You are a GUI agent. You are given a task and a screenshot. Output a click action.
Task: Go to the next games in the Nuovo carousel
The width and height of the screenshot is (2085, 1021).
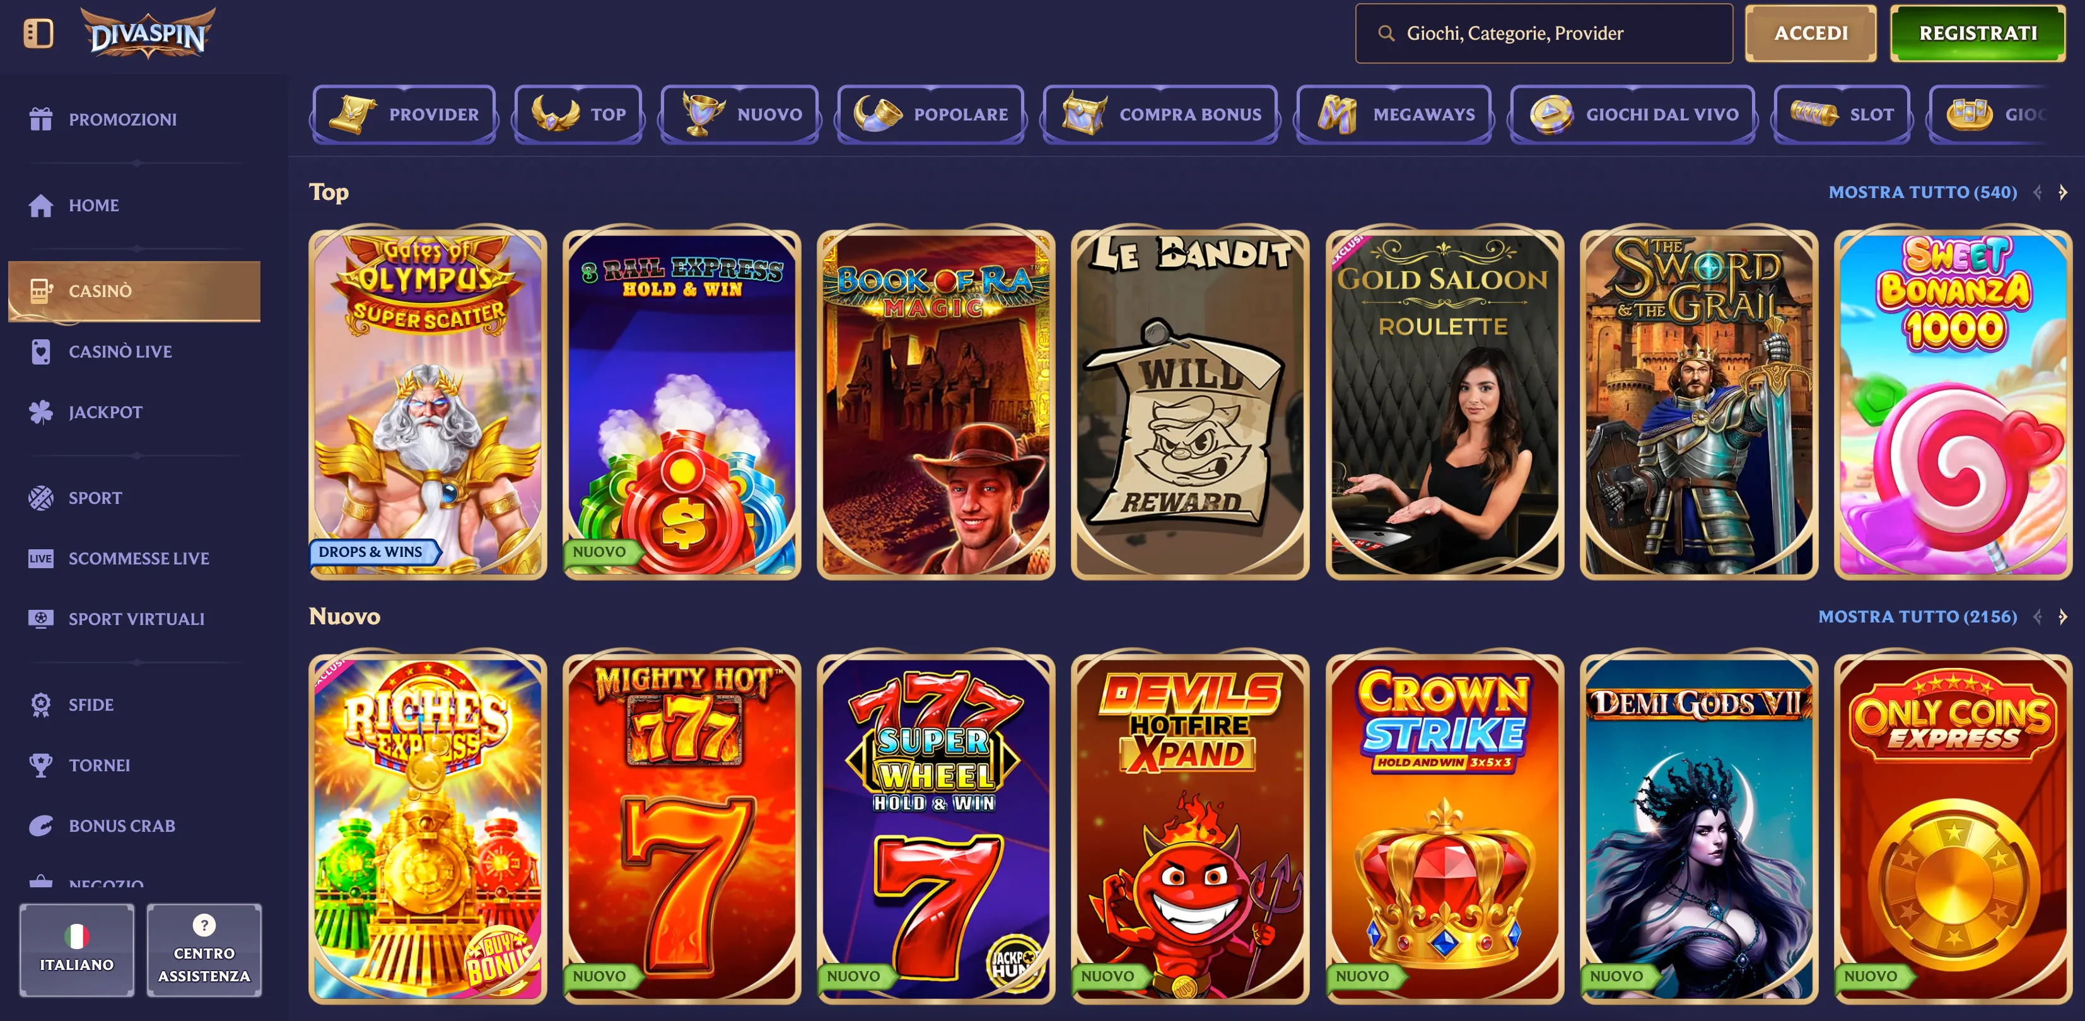(2062, 617)
